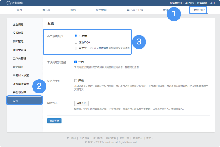Click the 企业微信 logo icon

pyautogui.click(x=9, y=3)
